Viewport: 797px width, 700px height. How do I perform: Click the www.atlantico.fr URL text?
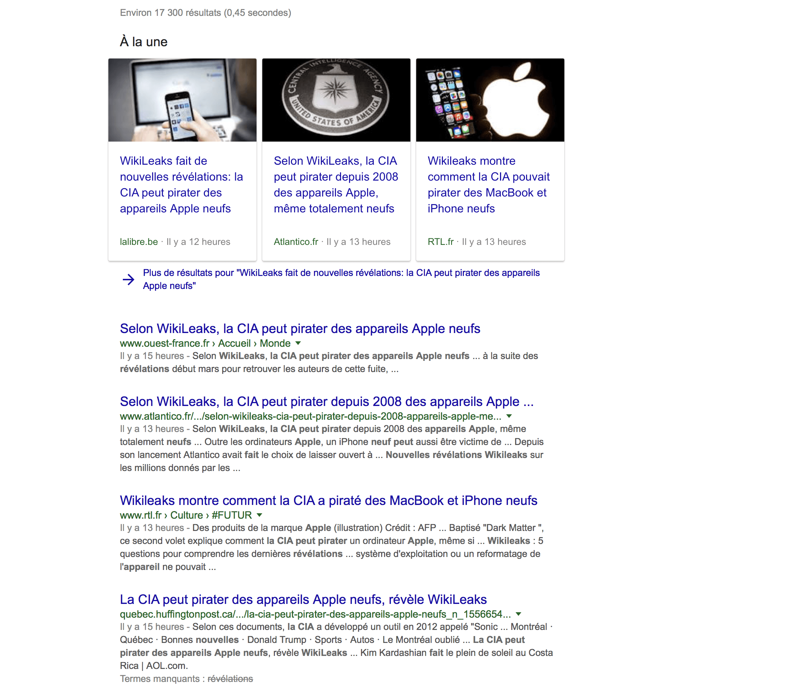[x=310, y=416]
